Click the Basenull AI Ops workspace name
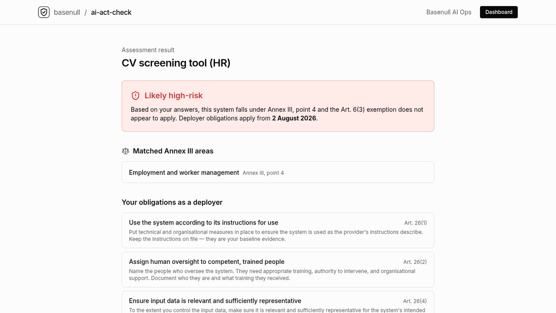The width and height of the screenshot is (556, 313). pyautogui.click(x=449, y=12)
